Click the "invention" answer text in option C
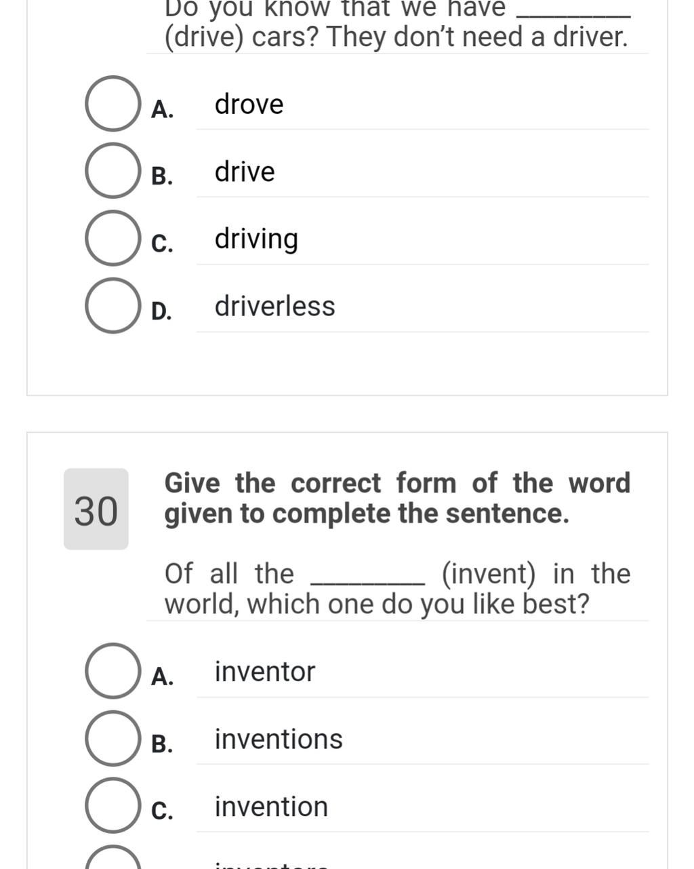 [271, 807]
